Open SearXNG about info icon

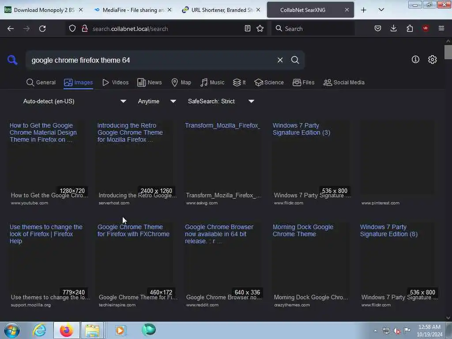[x=415, y=60]
